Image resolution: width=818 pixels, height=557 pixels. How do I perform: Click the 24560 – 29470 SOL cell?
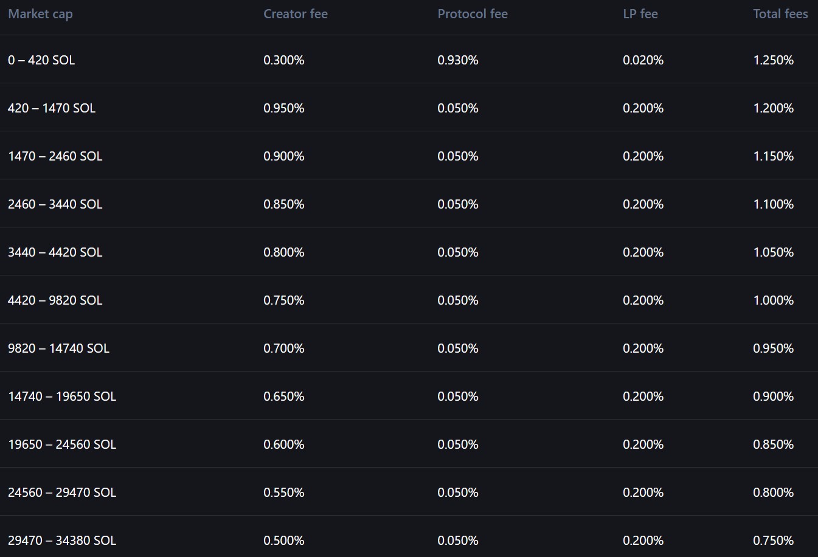62,493
